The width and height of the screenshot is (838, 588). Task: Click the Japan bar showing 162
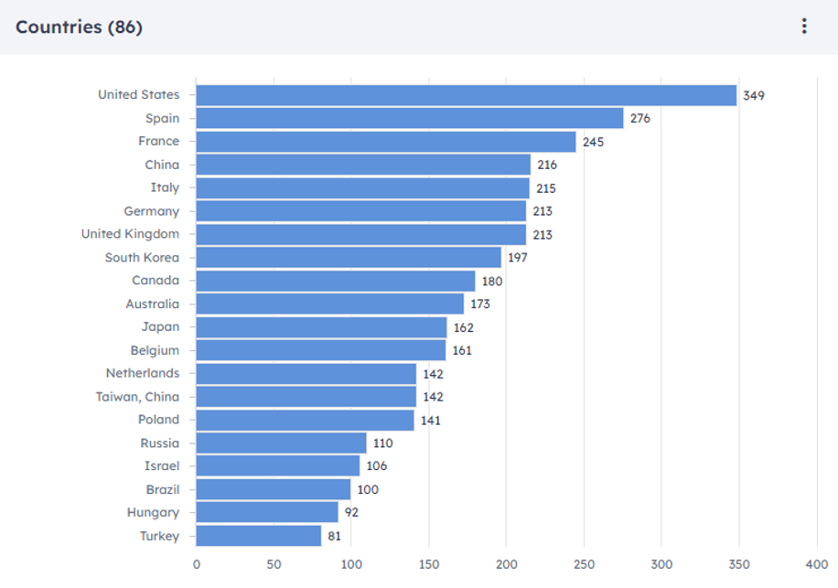point(321,327)
